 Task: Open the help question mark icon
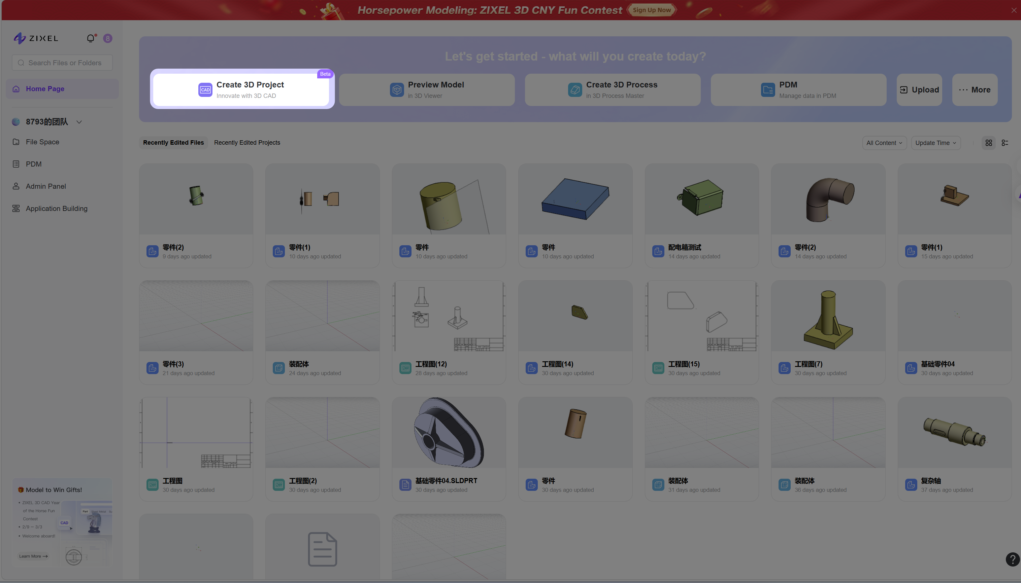[x=1012, y=559]
